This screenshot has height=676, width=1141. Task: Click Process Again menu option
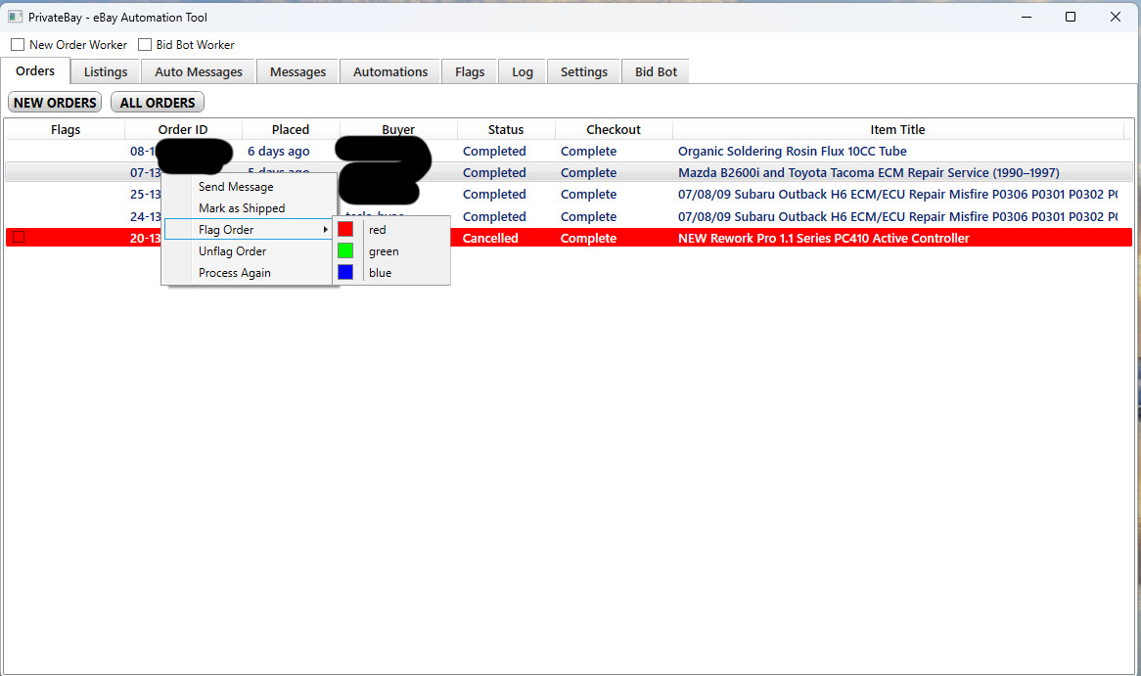pyautogui.click(x=235, y=273)
